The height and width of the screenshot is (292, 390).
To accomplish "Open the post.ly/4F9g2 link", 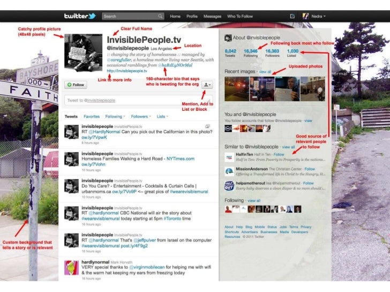I will pos(134,246).
